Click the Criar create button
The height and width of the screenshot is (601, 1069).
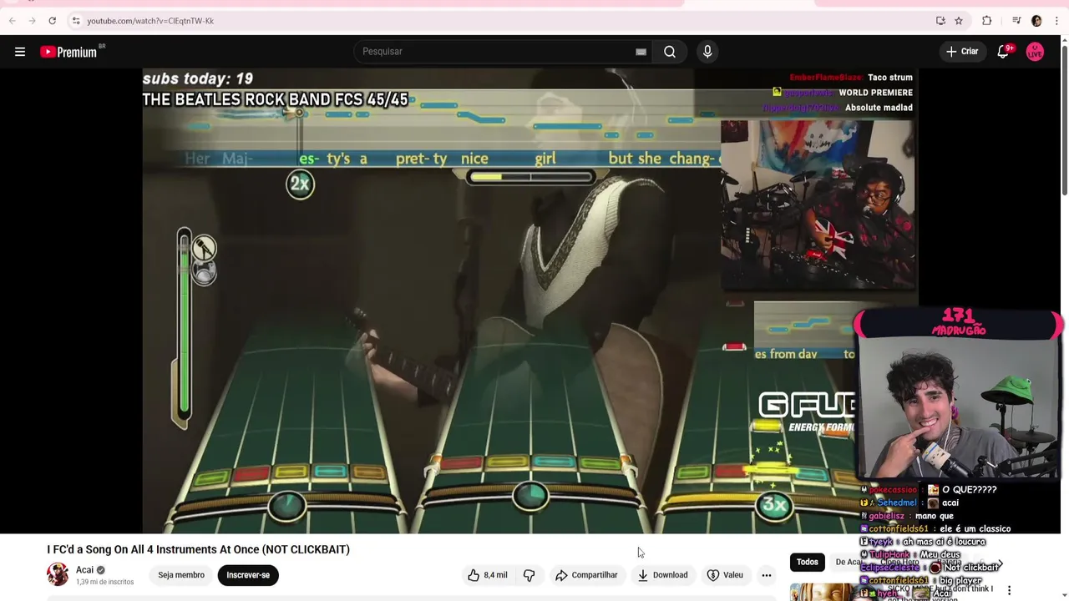coord(962,52)
